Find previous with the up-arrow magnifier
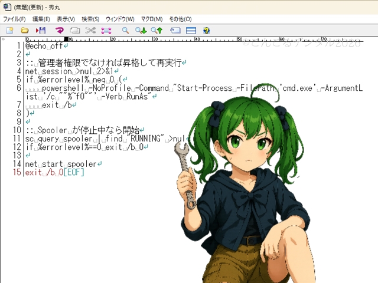The width and height of the screenshot is (378, 283). [157, 30]
